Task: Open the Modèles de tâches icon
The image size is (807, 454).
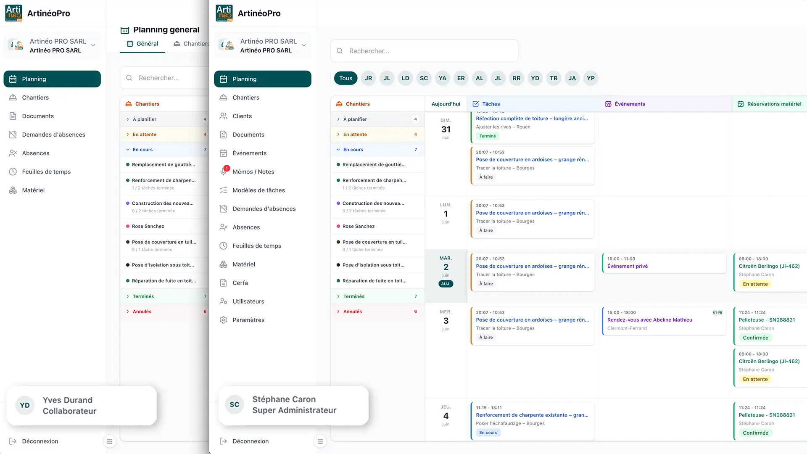Action: [x=224, y=190]
